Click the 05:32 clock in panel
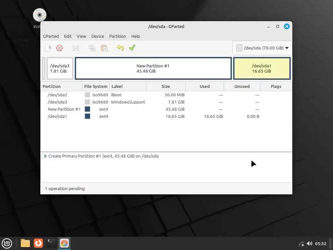Screen dimensions: 333x250 click(321, 244)
